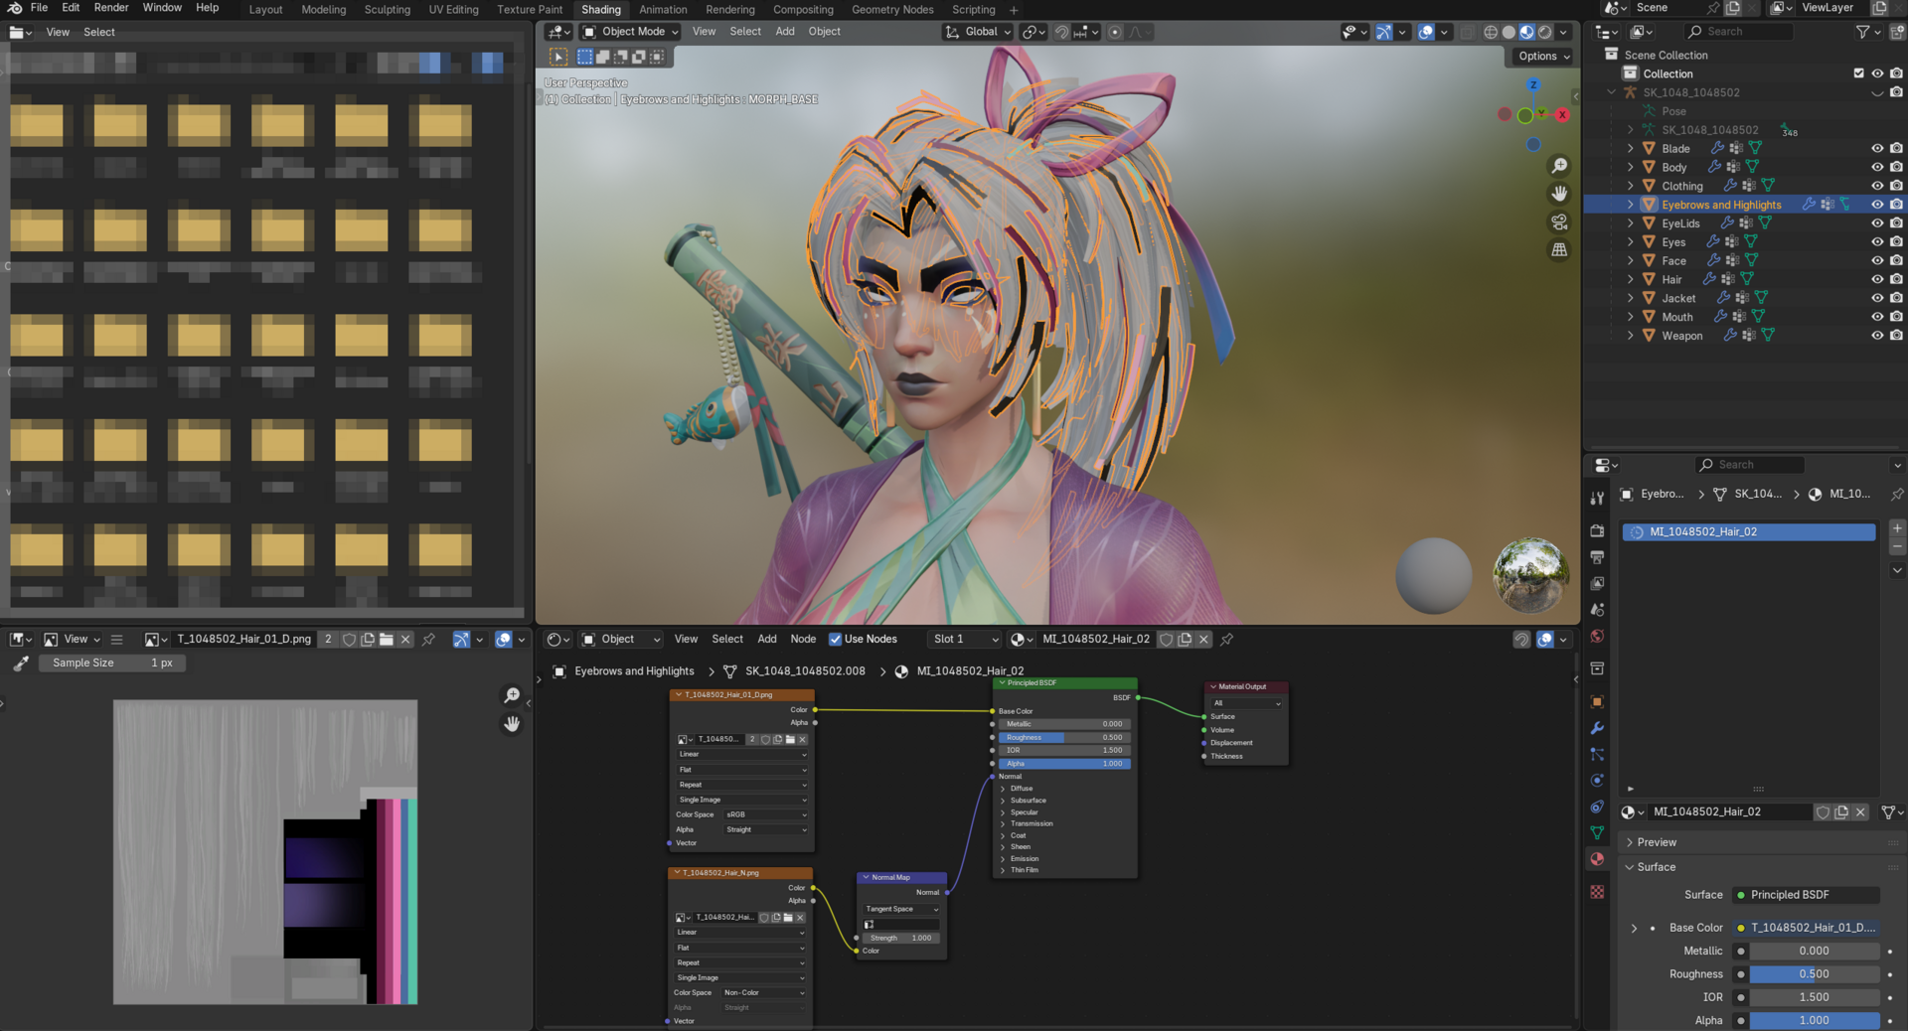Open the Add menu in node editor
Image resolution: width=1908 pixels, height=1031 pixels.
pyautogui.click(x=767, y=640)
